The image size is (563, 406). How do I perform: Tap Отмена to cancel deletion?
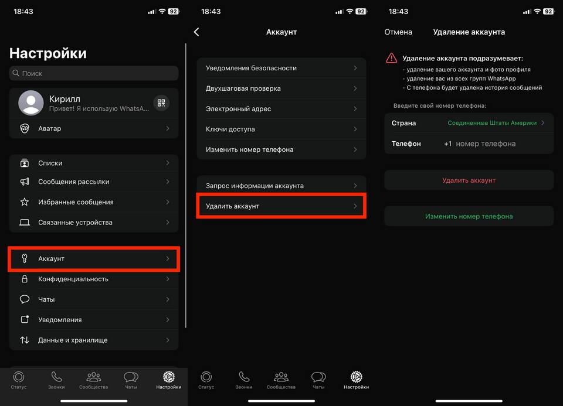(398, 32)
